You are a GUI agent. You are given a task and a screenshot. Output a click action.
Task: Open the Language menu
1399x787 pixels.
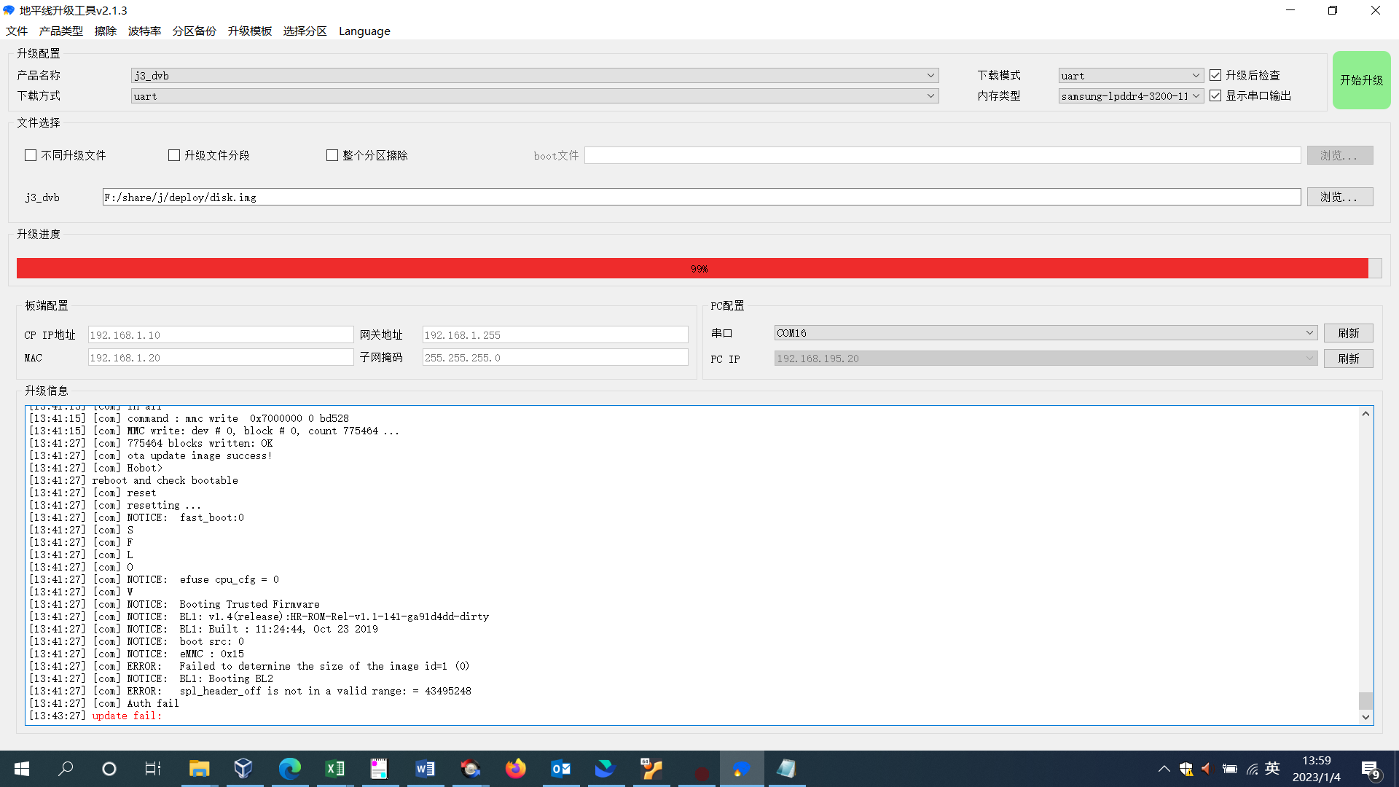pyautogui.click(x=364, y=31)
